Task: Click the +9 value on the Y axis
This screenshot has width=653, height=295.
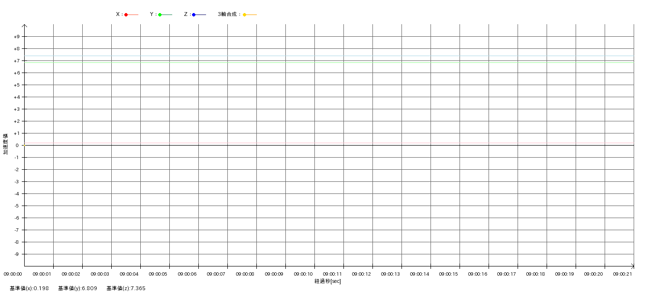Action: coord(16,37)
